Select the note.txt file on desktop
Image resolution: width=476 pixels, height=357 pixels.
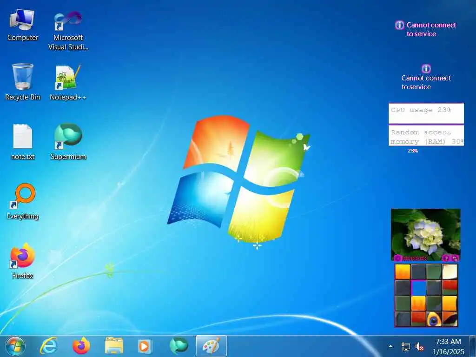coord(22,142)
